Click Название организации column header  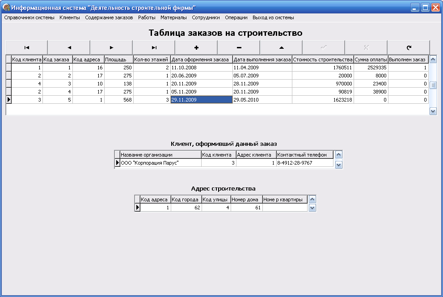pyautogui.click(x=160, y=155)
